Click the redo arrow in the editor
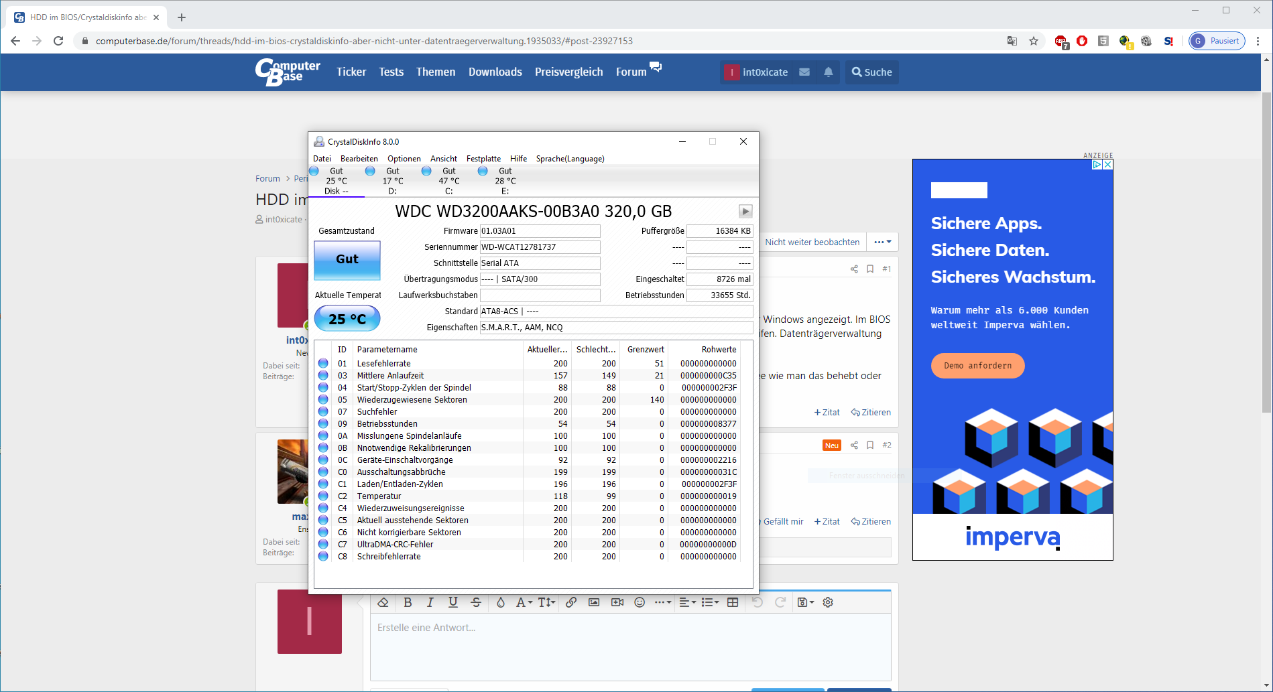Screen dimensions: 1273x692 pyautogui.click(x=780, y=602)
